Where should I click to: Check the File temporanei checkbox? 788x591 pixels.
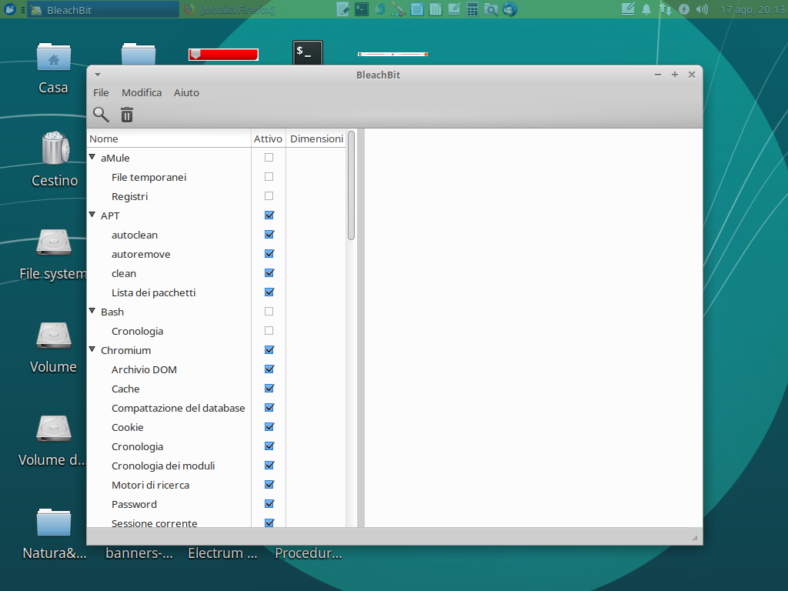pyautogui.click(x=269, y=177)
